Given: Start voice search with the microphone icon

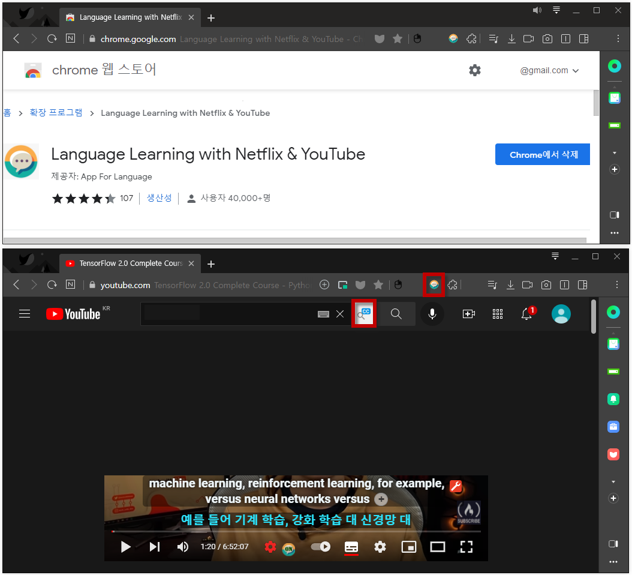Looking at the screenshot, I should [x=432, y=314].
